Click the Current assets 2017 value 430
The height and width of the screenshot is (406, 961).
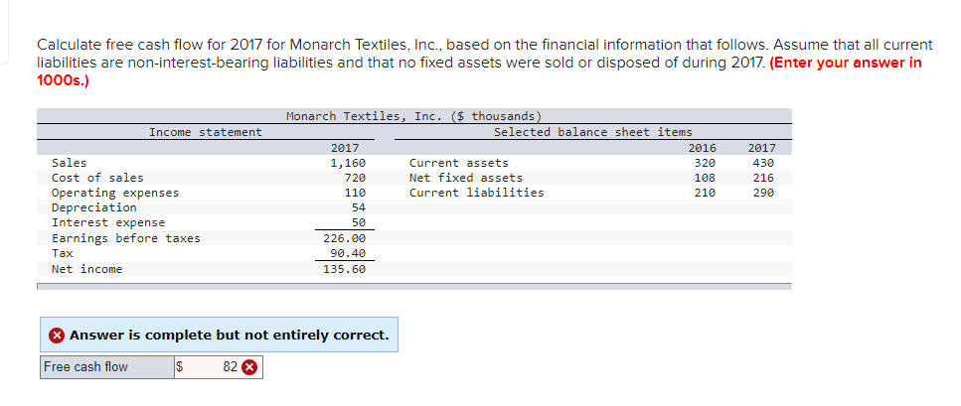763,163
